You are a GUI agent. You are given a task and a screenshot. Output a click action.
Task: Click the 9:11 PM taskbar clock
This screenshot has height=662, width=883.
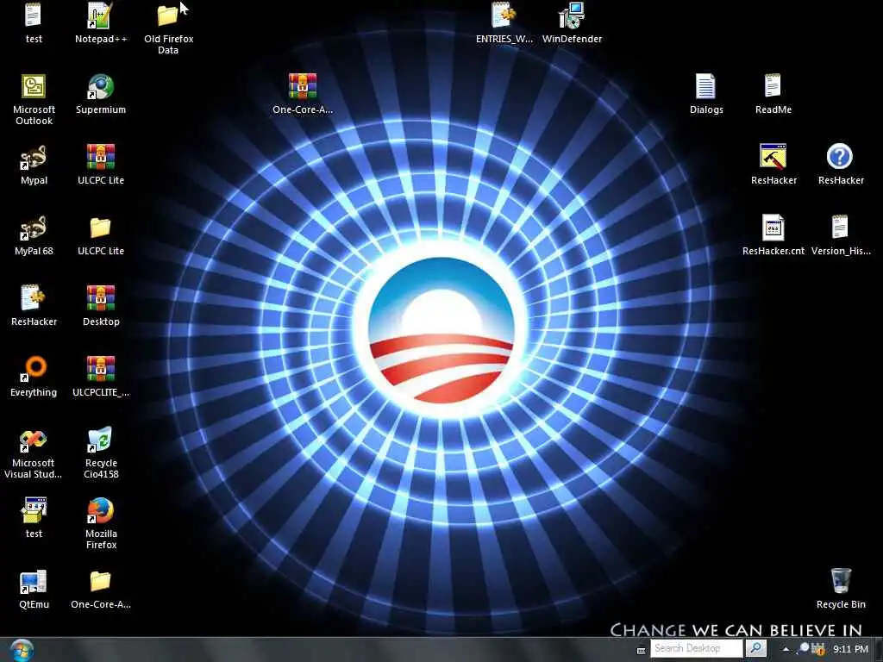click(850, 649)
